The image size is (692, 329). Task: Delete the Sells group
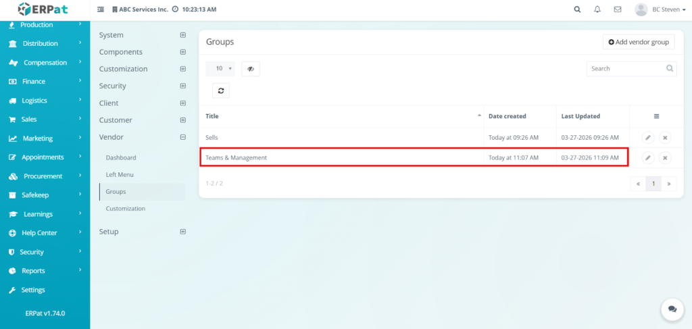665,138
